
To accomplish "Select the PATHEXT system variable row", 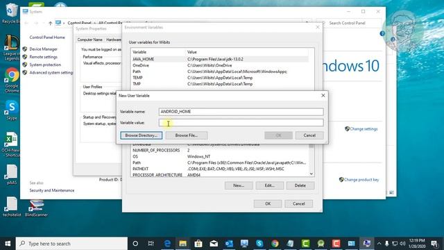I will [x=220, y=169].
